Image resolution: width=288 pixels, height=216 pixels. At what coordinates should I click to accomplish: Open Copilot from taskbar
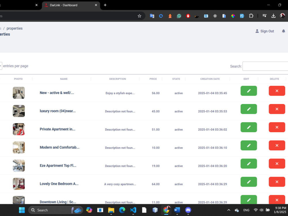(89, 210)
